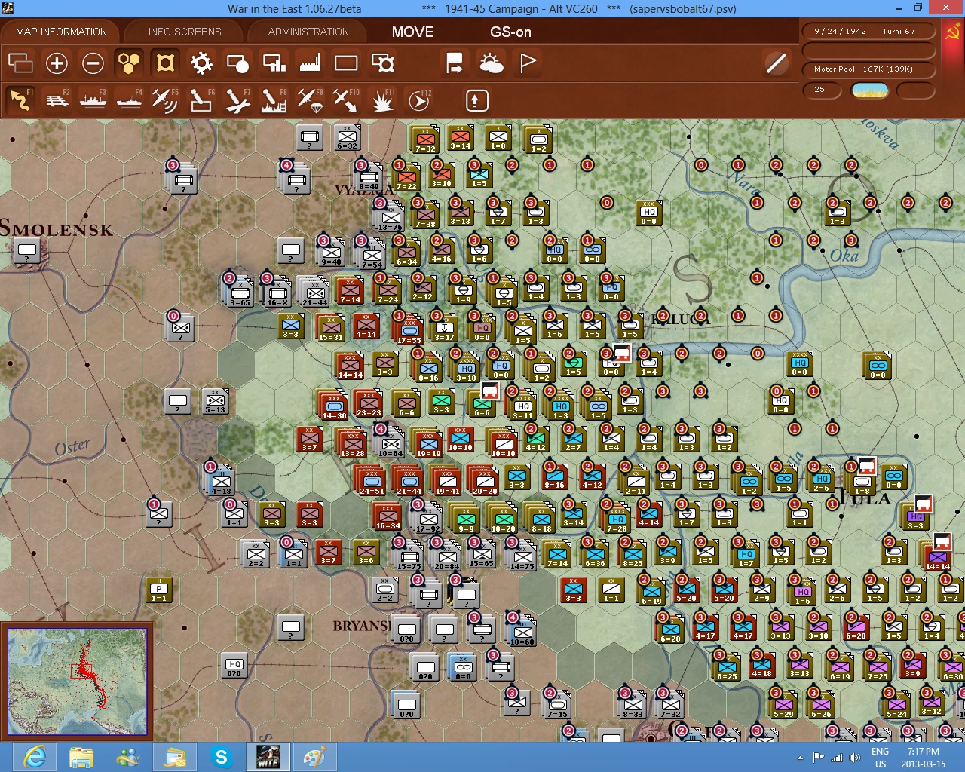Image resolution: width=965 pixels, height=772 pixels.
Task: Click the rectangle-with-bars toolbar icon
Action: pyautogui.click(x=274, y=63)
